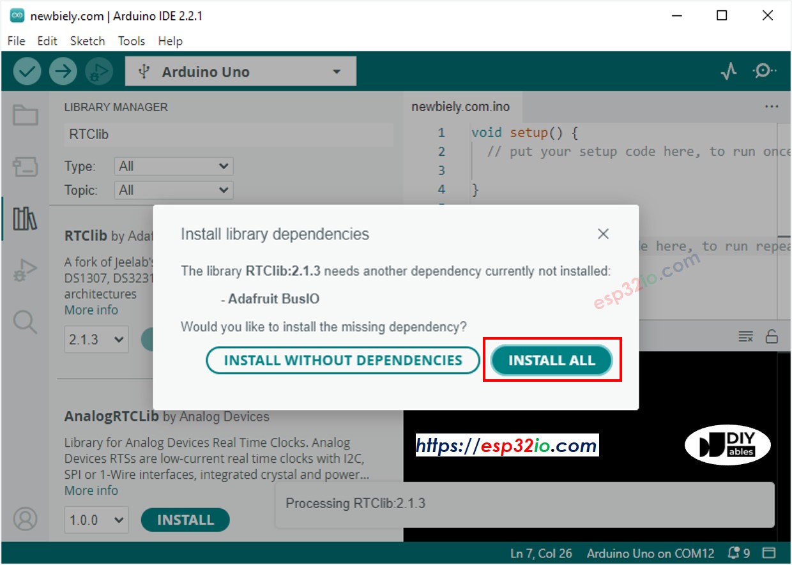Start debugging with the debugger toolbar icon
792x565 pixels.
[98, 72]
